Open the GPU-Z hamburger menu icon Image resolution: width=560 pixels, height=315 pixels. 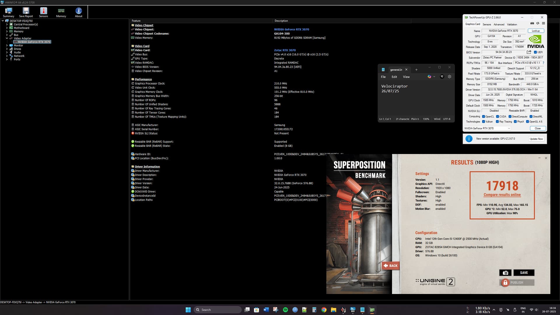tap(543, 23)
